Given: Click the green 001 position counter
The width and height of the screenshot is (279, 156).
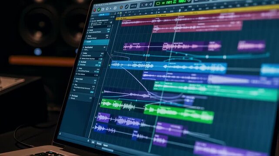Looking at the screenshot, I should coord(169,3).
